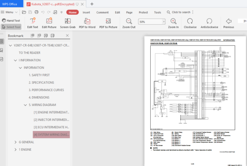Open the bookmark sidebar icon

coord(1,41)
